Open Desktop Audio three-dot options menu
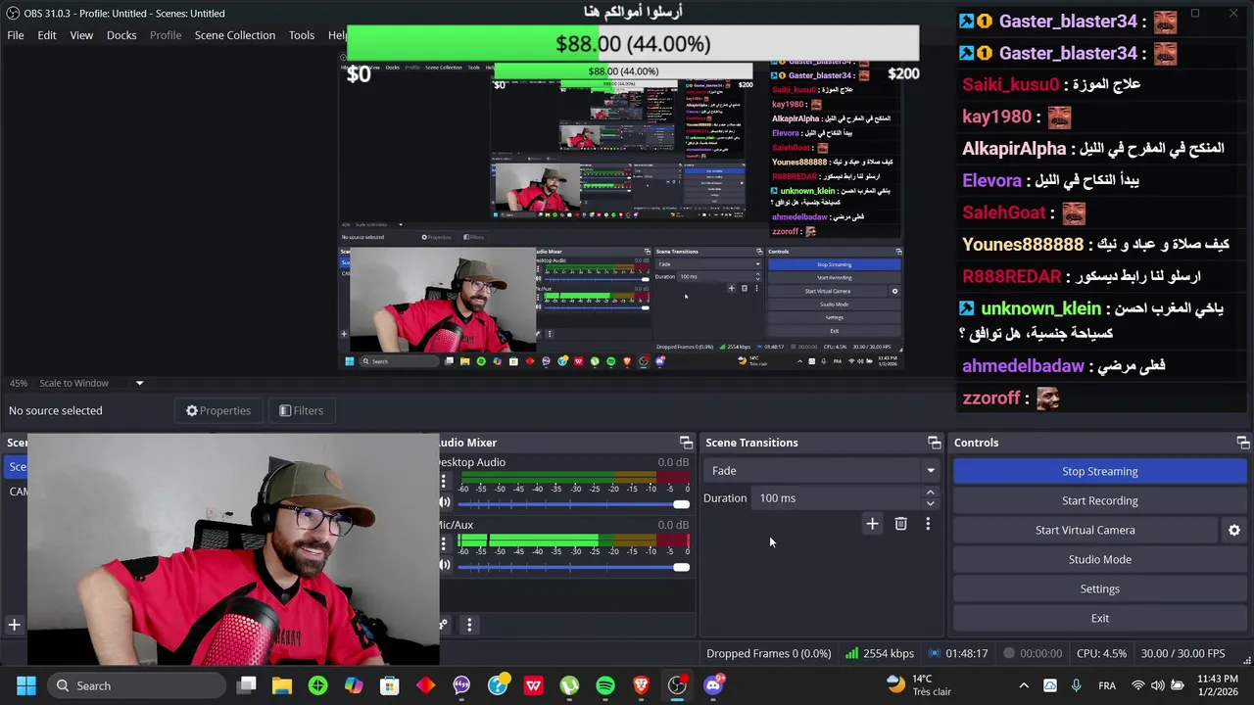 coord(443,482)
